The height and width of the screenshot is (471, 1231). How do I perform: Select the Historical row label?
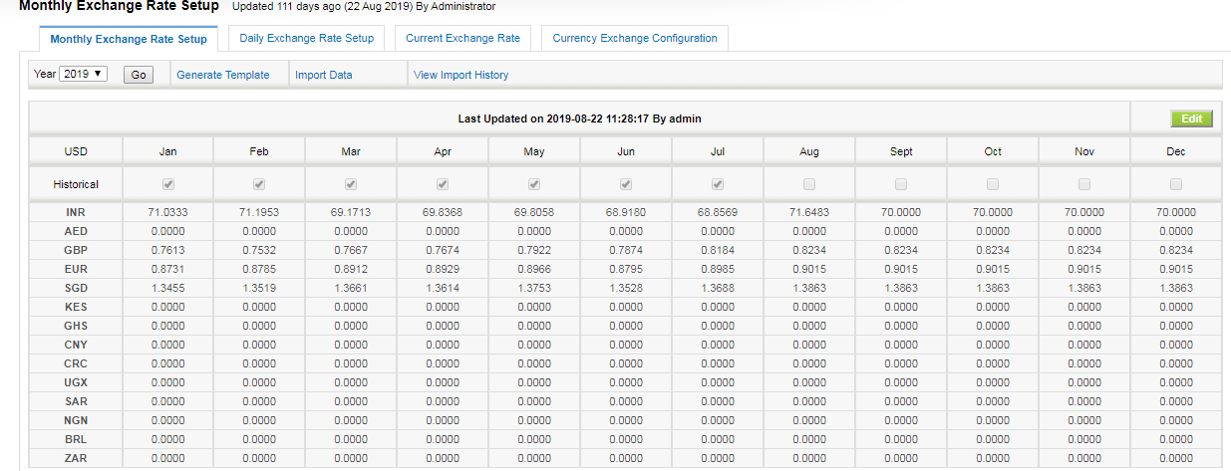[76, 184]
